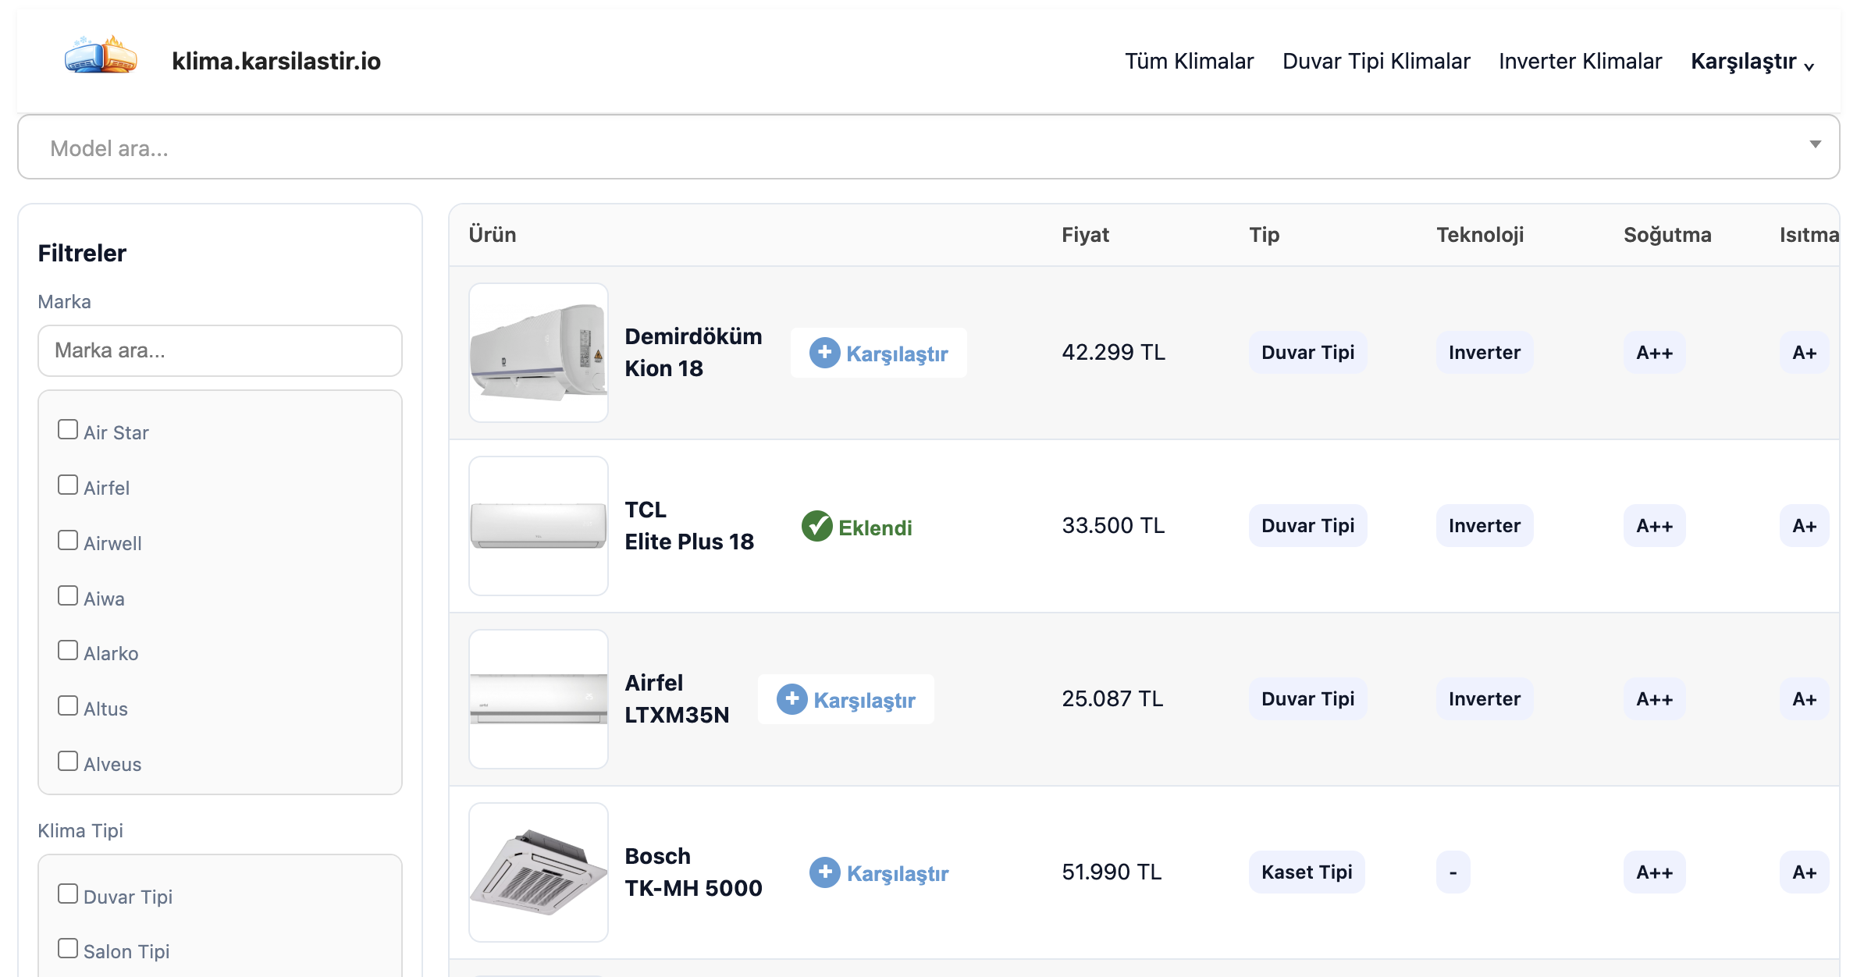Screen dimensions: 1864x977
Task: Open the Demirdöküm Kion 18 product image
Action: 538,353
